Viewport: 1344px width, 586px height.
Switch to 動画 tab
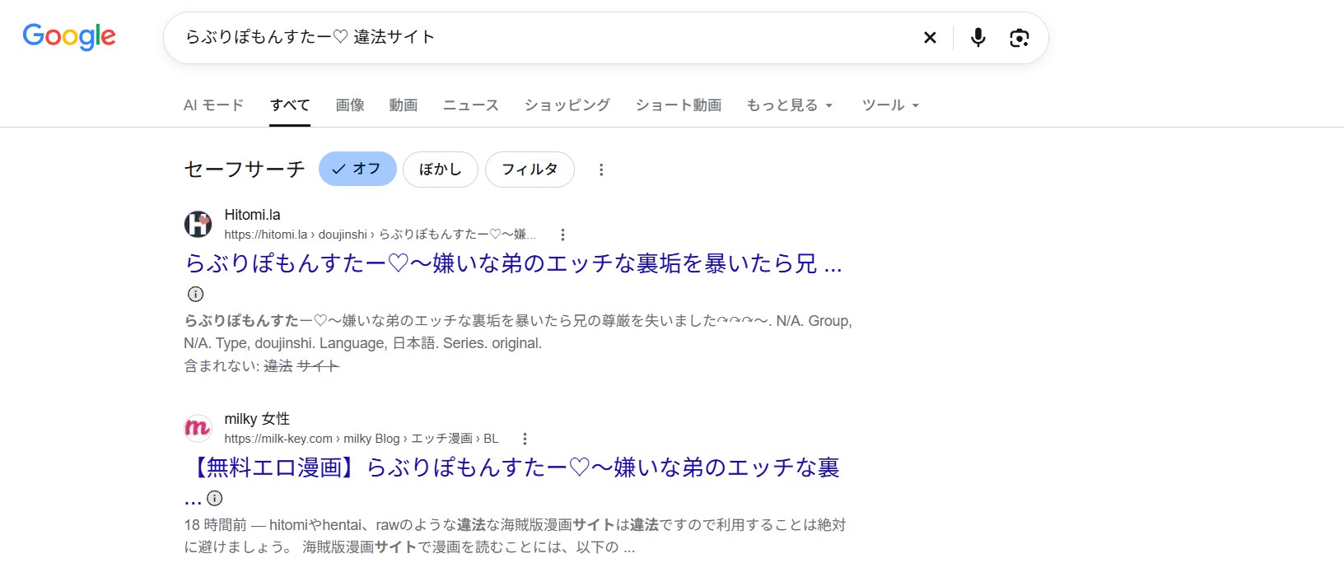(404, 105)
